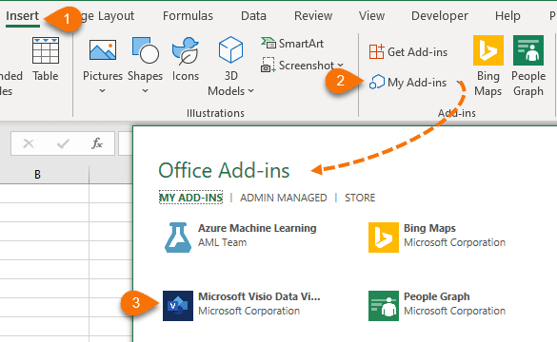Click the AML Team publisher text
This screenshot has width=557, height=342.
222,243
